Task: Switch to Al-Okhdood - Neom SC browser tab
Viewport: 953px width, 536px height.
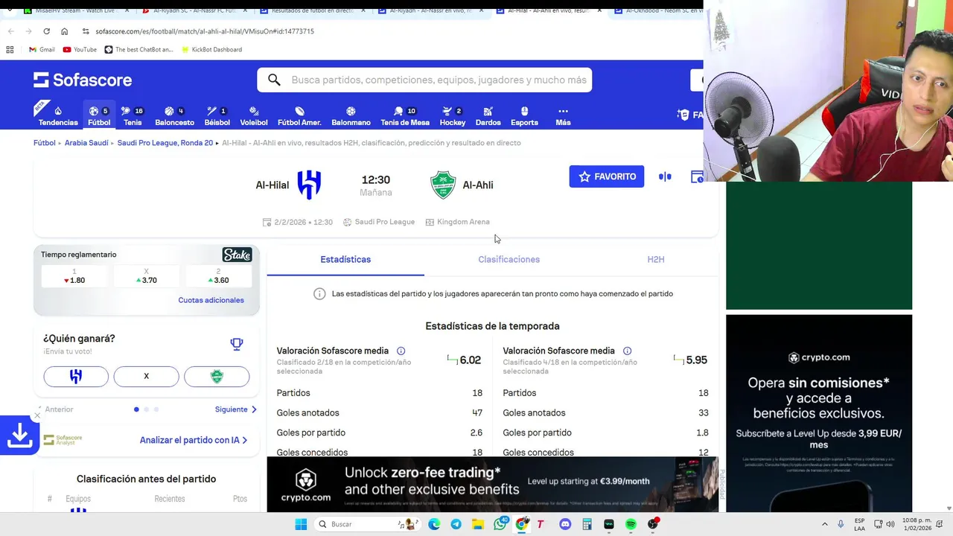Action: [658, 11]
